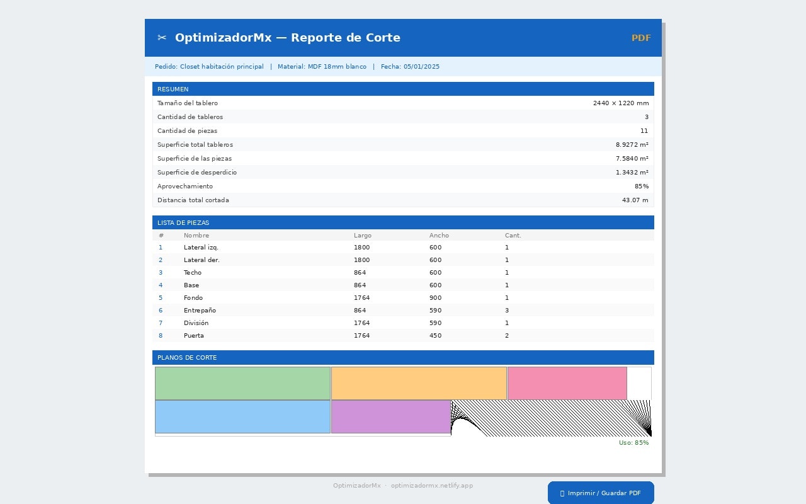Collapse the RESUMEN section header
Image resolution: width=806 pixels, height=504 pixels.
click(x=403, y=89)
